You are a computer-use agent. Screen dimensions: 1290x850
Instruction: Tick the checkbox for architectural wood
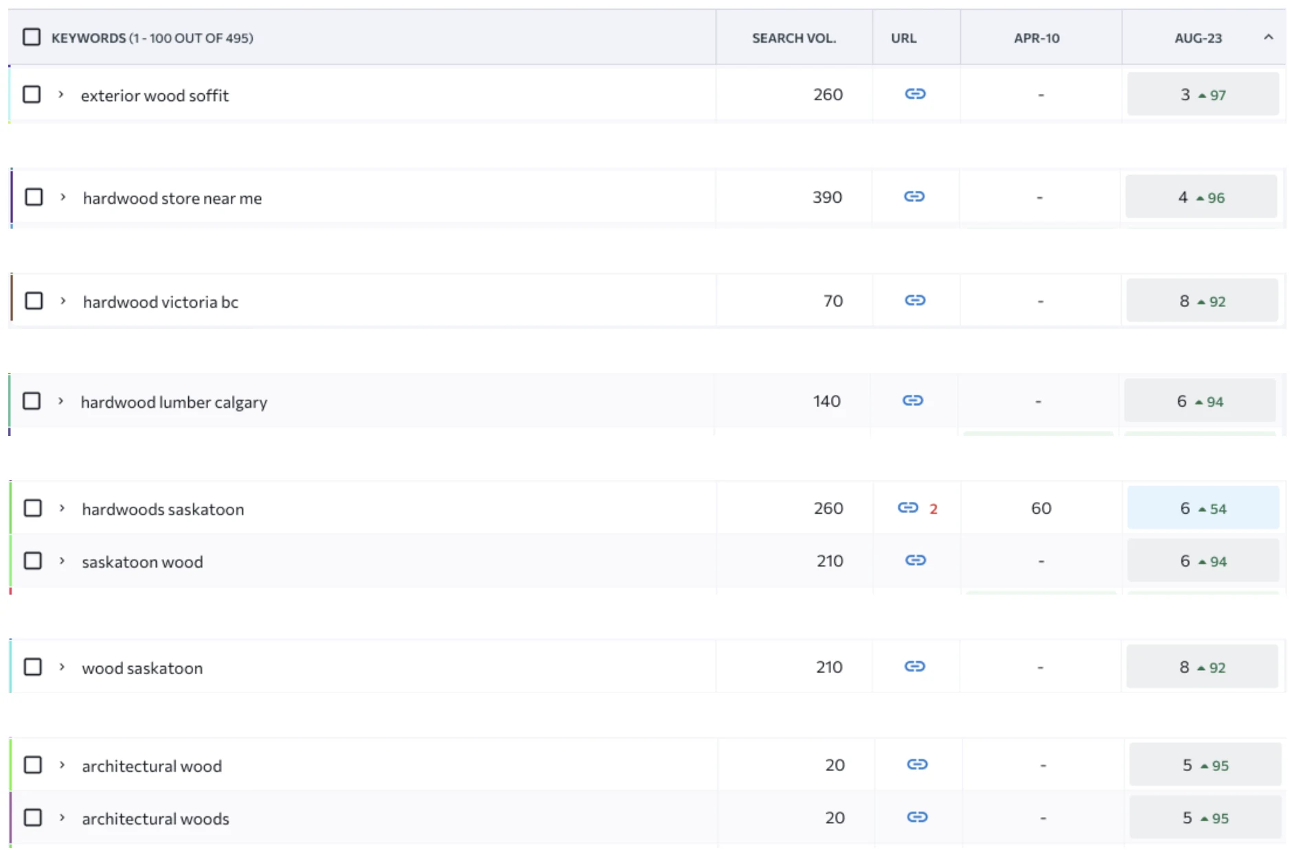pos(33,765)
